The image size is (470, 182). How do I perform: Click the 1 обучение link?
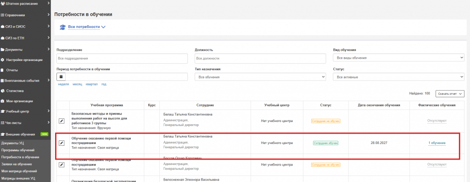point(437,143)
